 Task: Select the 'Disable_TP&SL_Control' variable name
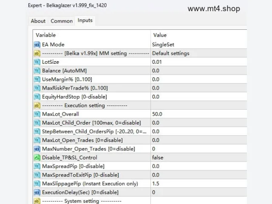click(x=70, y=158)
